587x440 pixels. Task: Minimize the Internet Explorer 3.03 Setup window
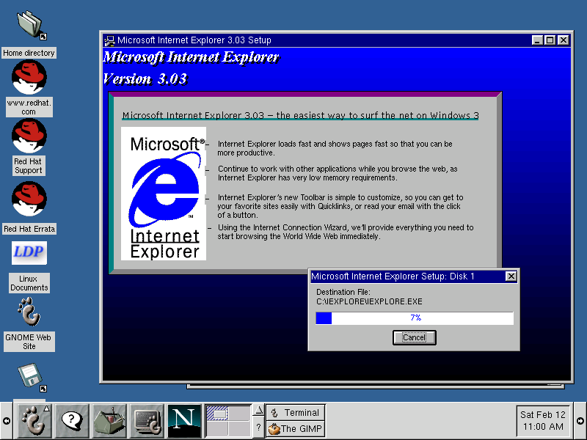pyautogui.click(x=537, y=40)
